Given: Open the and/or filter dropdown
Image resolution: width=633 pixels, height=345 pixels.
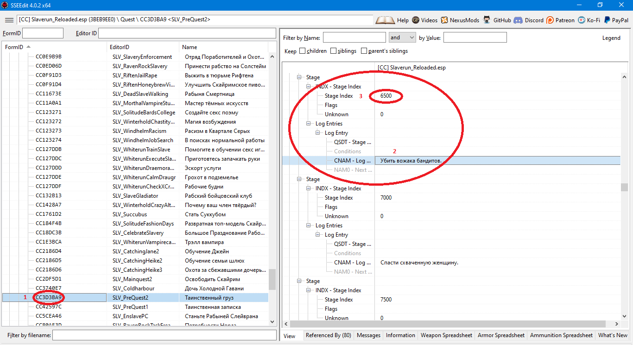Looking at the screenshot, I should (x=402, y=38).
